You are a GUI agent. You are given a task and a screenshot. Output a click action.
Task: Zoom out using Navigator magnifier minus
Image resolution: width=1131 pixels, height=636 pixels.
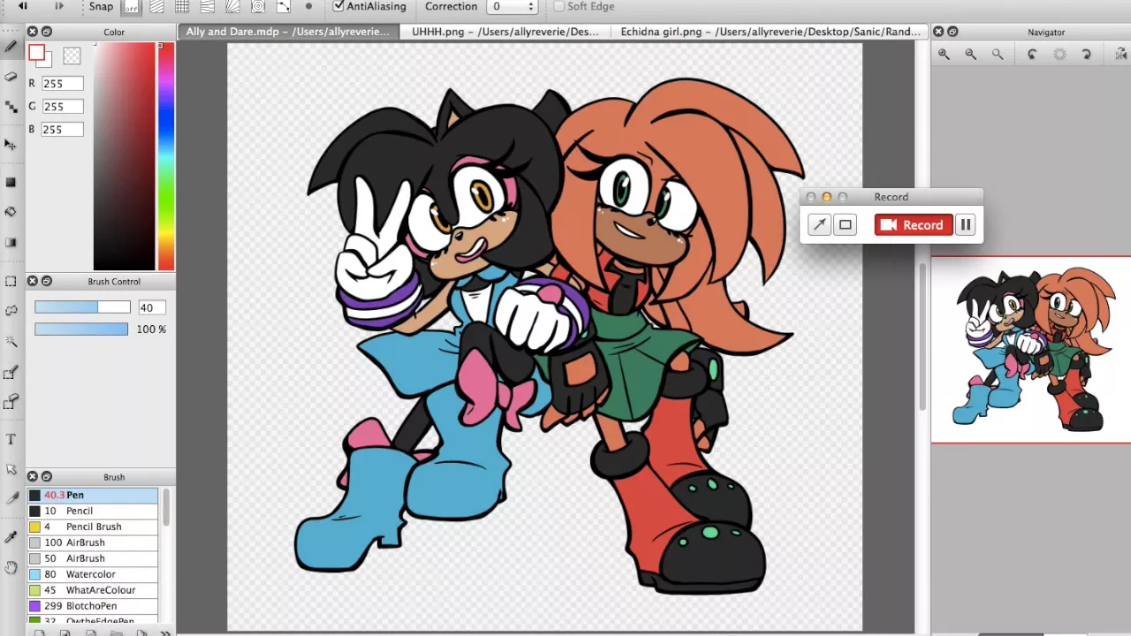pyautogui.click(x=970, y=55)
